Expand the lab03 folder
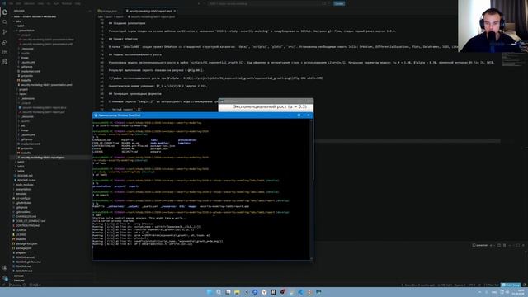Image resolution: width=528 pixels, height=297 pixels. pyautogui.click(x=21, y=167)
